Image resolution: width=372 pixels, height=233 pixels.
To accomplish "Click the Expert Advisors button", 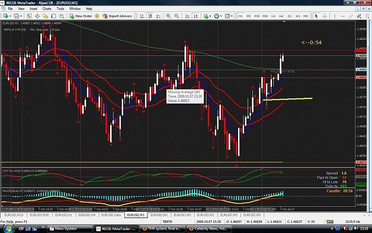I will point(117,16).
